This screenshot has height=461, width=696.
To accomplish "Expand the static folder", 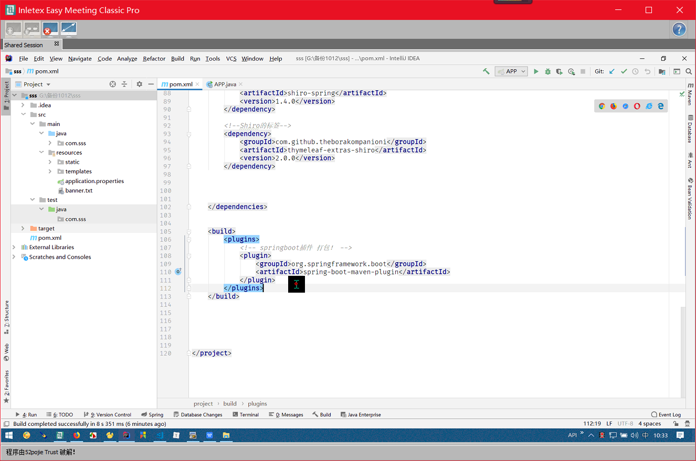I will (x=50, y=162).
